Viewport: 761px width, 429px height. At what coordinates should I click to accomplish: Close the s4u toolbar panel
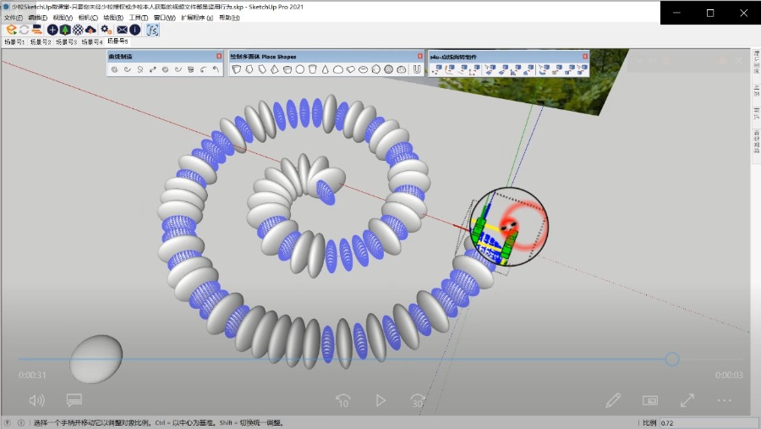tap(585, 57)
